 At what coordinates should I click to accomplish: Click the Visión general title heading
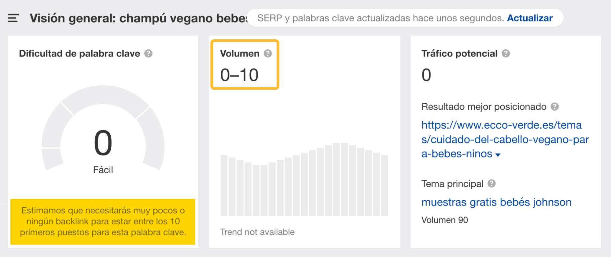tap(122, 18)
